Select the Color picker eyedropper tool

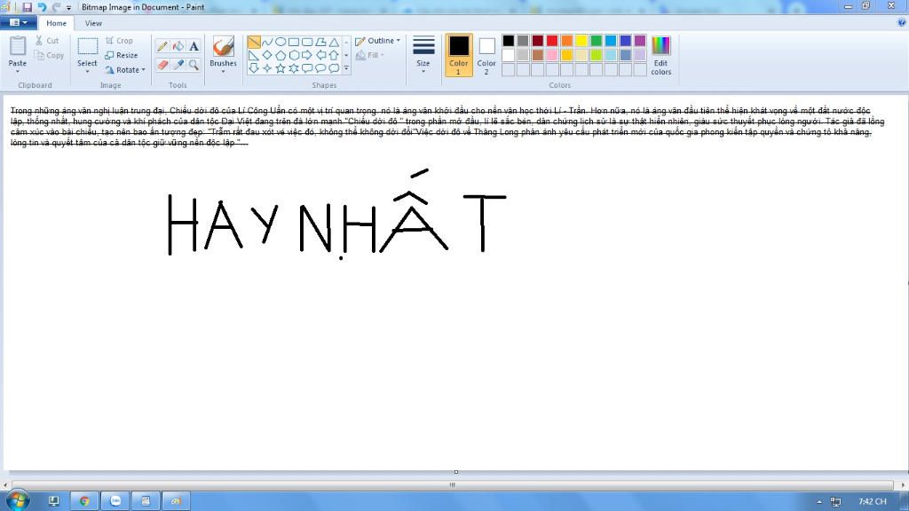pos(178,65)
